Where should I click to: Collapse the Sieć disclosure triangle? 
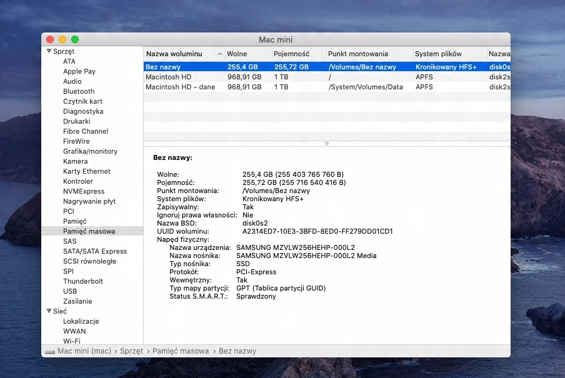click(x=49, y=311)
